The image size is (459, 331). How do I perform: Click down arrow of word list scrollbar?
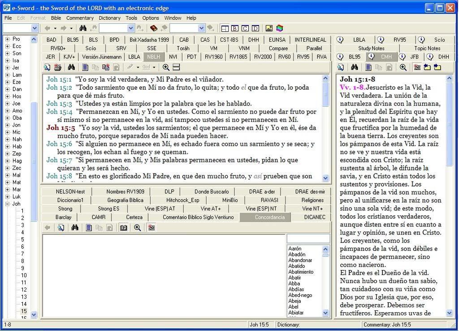(x=325, y=313)
